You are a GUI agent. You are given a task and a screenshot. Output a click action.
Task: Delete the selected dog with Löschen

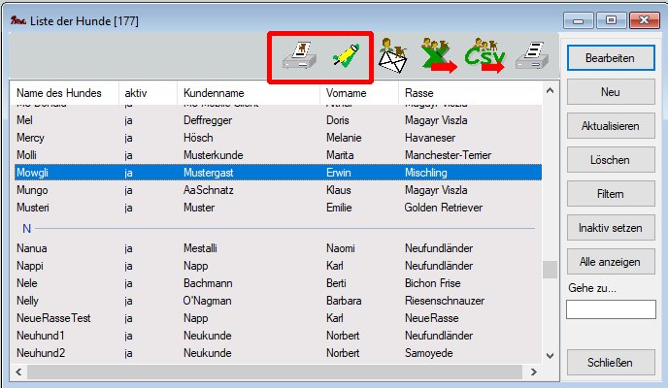[610, 160]
